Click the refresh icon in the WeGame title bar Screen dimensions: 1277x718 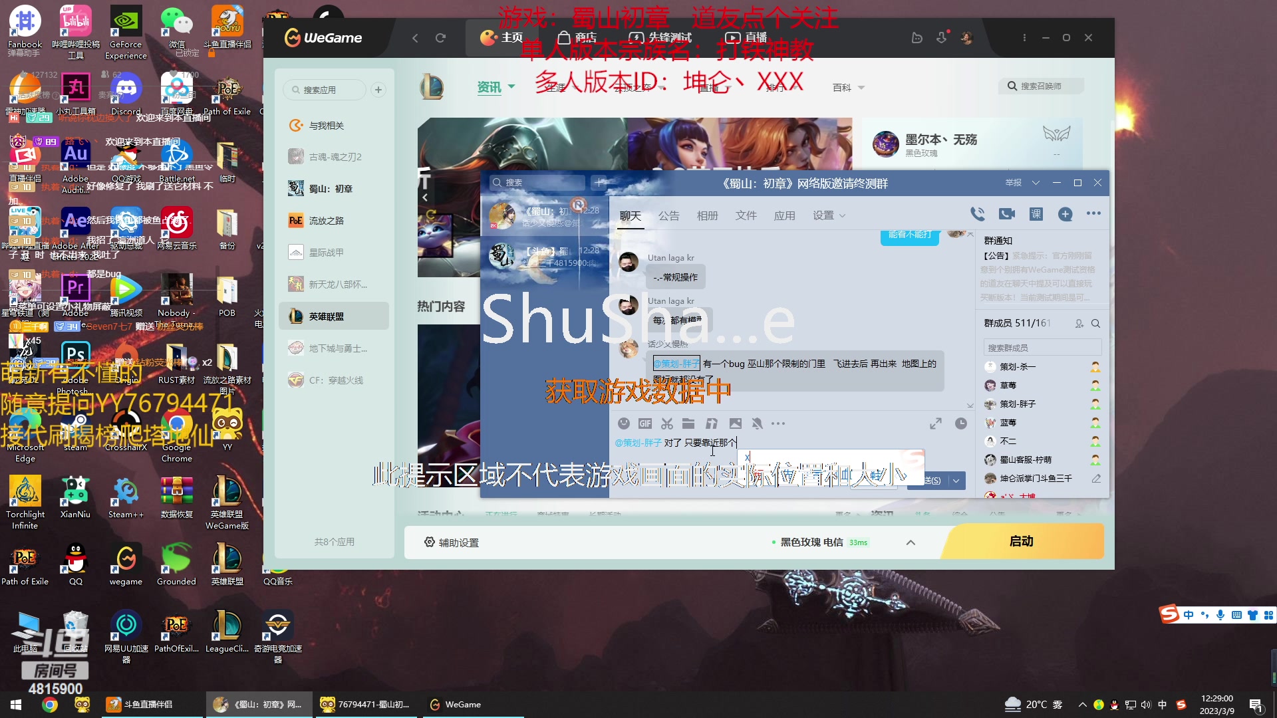pyautogui.click(x=440, y=38)
